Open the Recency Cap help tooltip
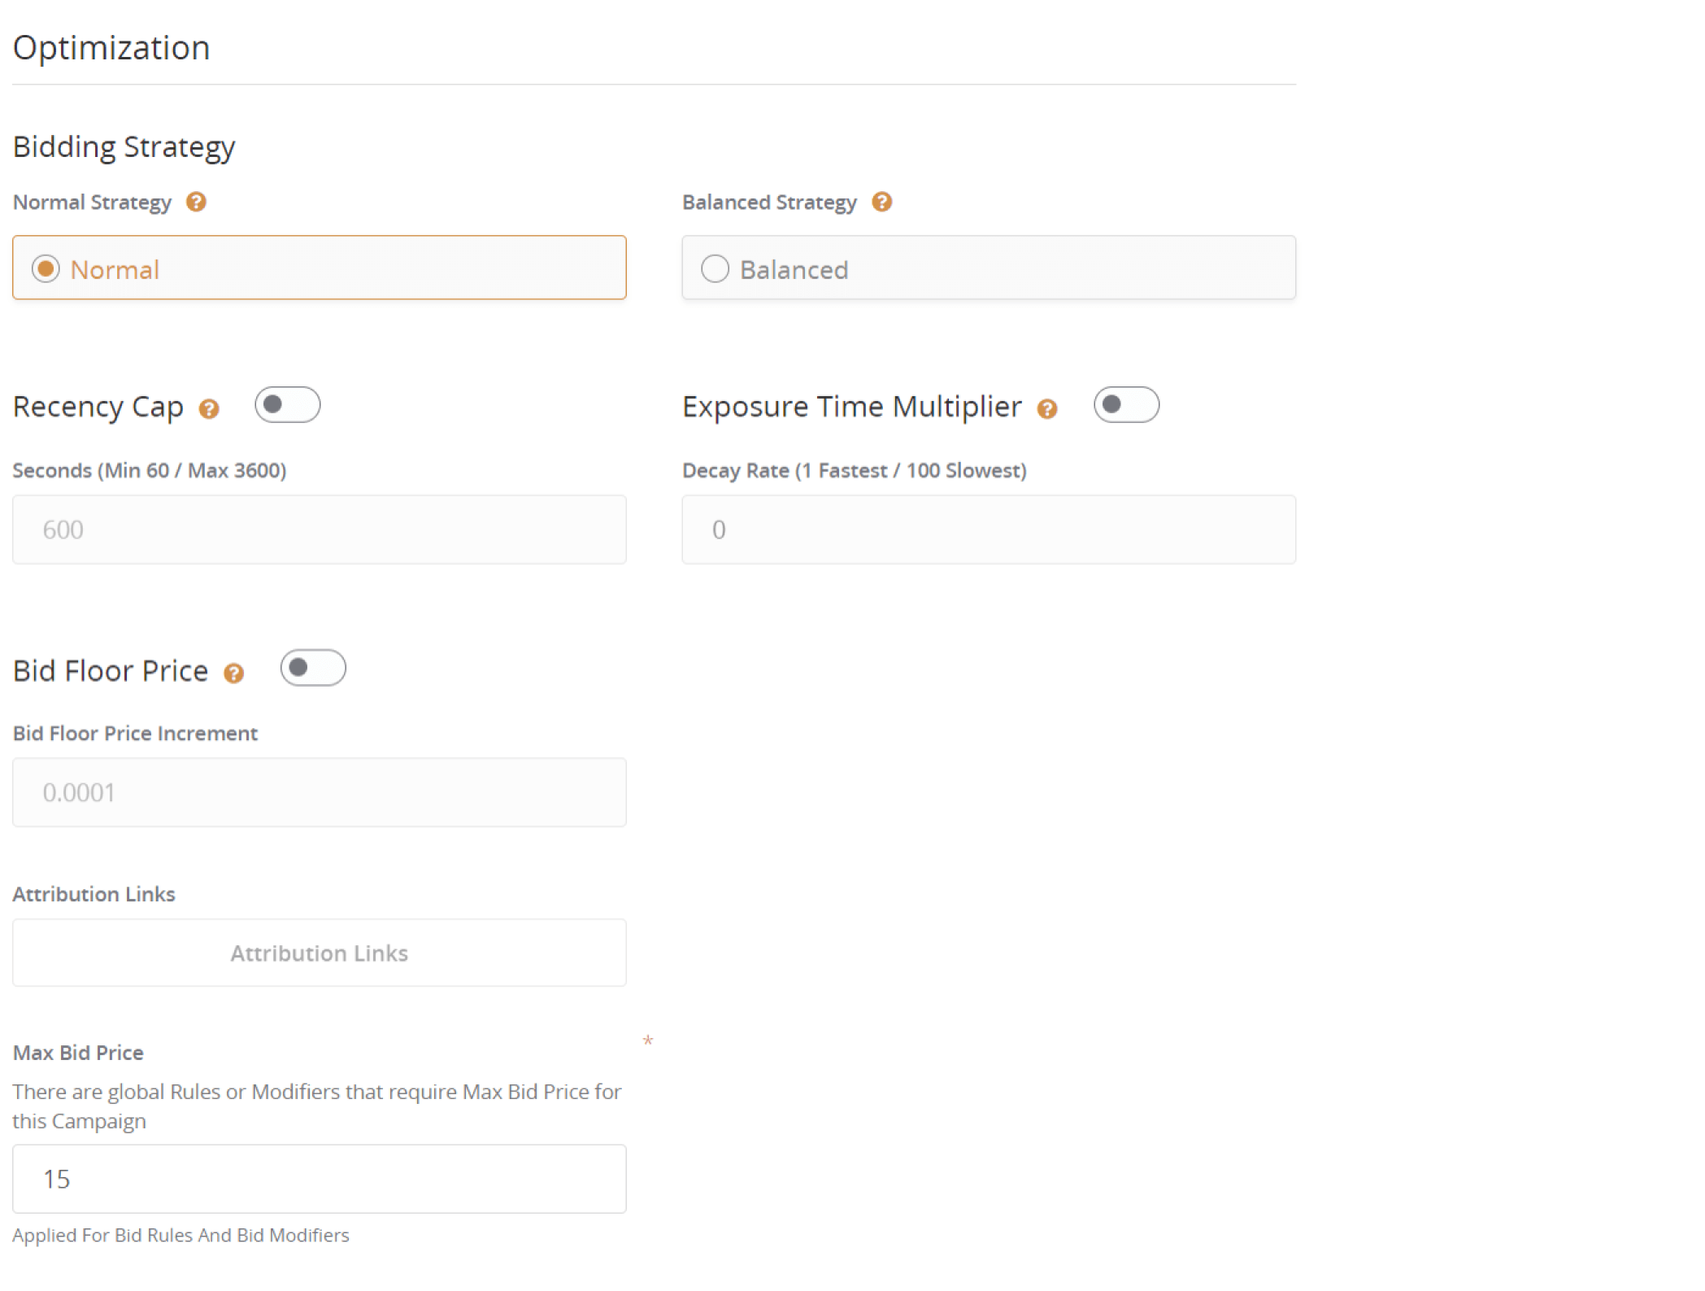Image resolution: width=1705 pixels, height=1291 pixels. pos(209,409)
